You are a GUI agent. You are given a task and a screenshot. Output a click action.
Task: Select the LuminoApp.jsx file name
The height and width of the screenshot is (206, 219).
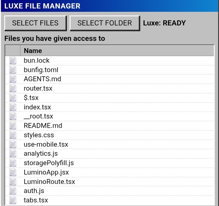pos(46,172)
